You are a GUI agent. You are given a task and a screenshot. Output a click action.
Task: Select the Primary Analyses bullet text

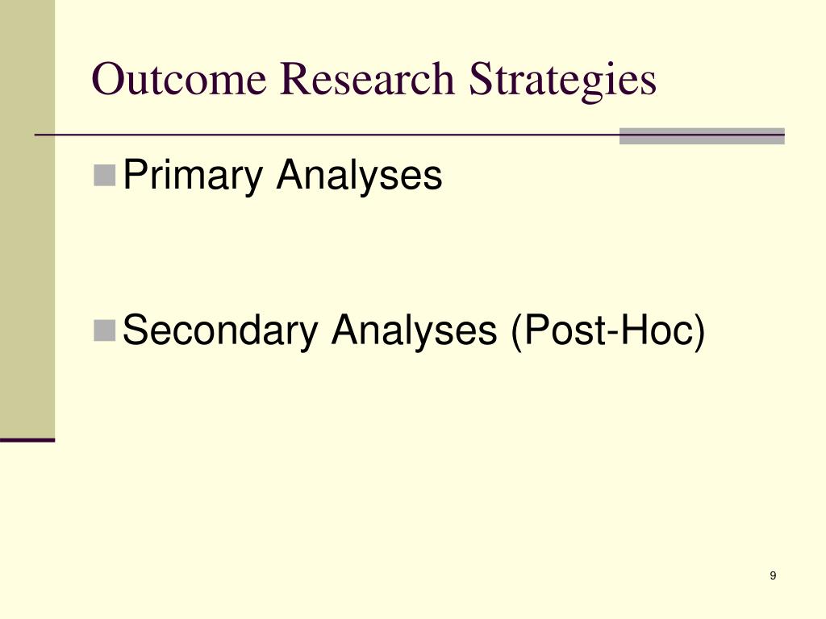[x=282, y=175]
